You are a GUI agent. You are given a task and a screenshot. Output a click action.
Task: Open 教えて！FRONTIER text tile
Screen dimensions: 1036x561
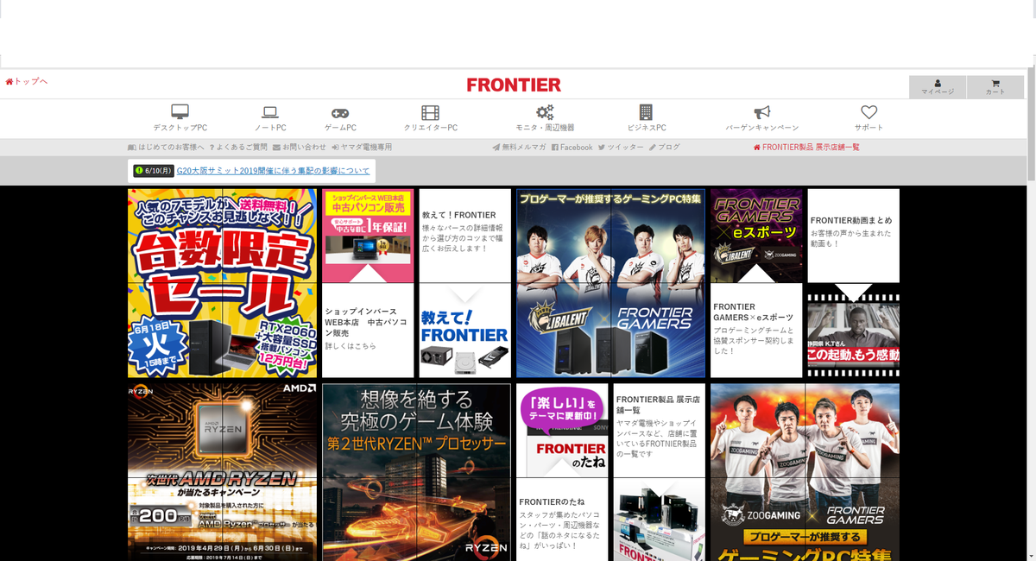click(x=464, y=236)
